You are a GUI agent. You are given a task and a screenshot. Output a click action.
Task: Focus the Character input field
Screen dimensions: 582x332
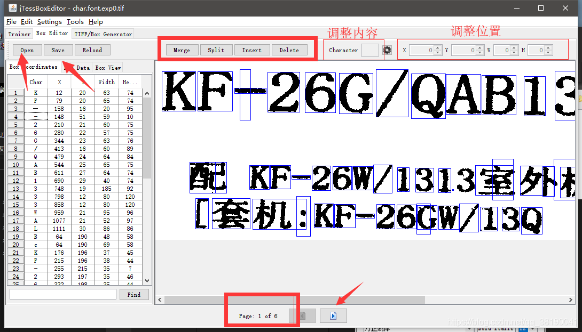[369, 50]
